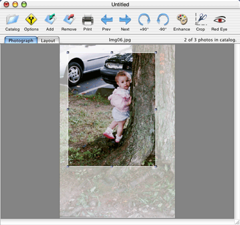Image resolution: width=240 pixels, height=225 pixels.
Task: Rotate photo clockwise with +90° icon
Action: click(x=144, y=19)
